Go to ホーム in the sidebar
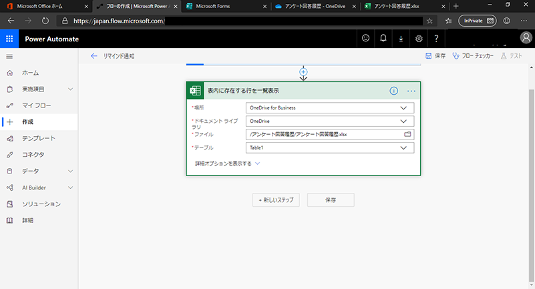Viewport: 535px width, 289px height. (39, 73)
